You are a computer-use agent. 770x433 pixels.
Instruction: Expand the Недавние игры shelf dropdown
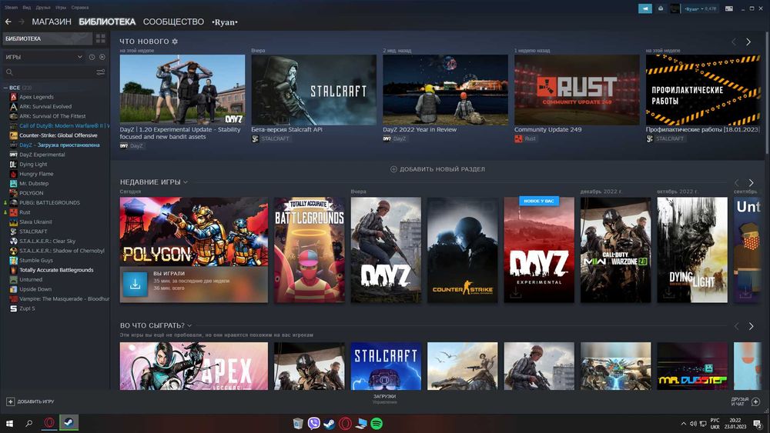(x=186, y=182)
